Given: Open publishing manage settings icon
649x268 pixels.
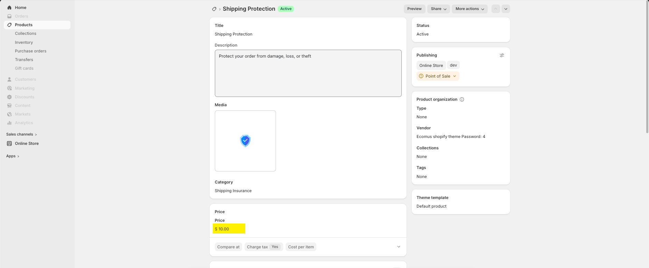Looking at the screenshot, I should click(x=502, y=55).
